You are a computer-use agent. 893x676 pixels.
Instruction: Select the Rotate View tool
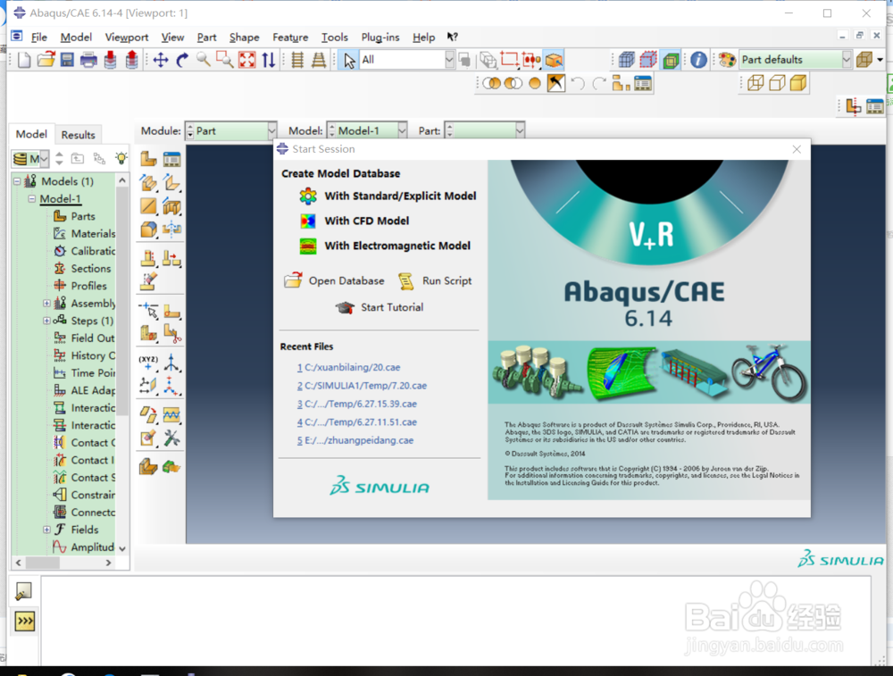tap(182, 59)
